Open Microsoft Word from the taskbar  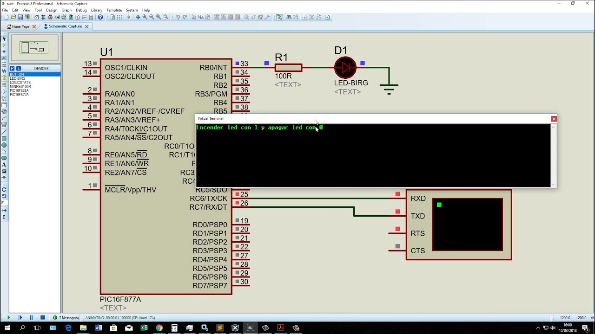click(x=98, y=328)
